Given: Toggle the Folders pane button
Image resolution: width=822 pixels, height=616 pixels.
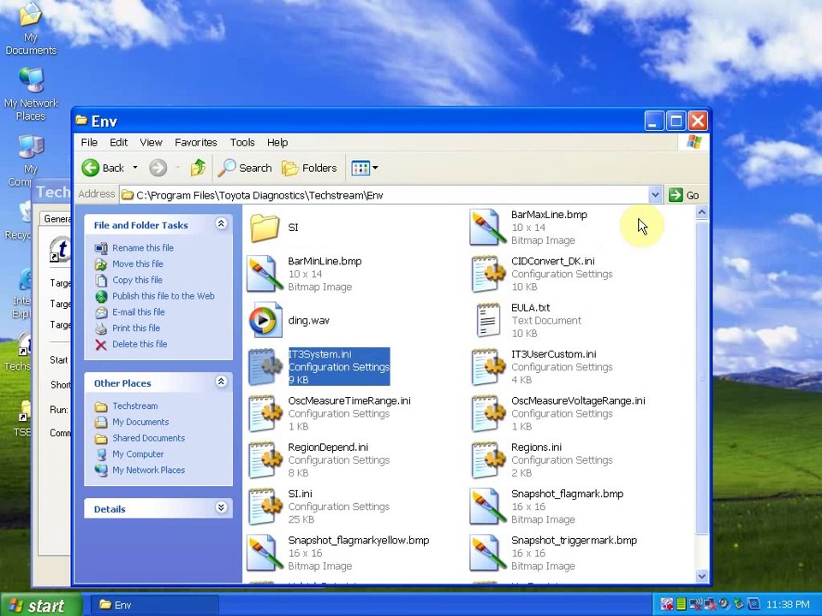Looking at the screenshot, I should pyautogui.click(x=309, y=169).
